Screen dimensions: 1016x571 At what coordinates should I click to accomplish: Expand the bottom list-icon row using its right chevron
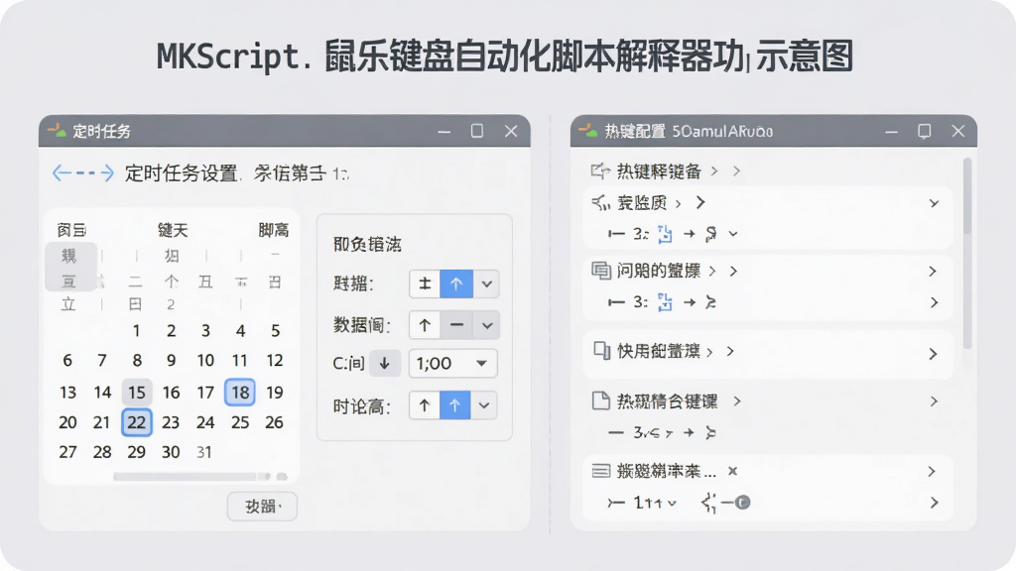pos(932,471)
